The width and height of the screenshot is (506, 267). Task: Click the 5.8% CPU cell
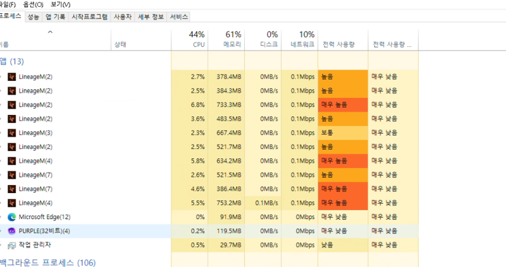[x=189, y=161]
